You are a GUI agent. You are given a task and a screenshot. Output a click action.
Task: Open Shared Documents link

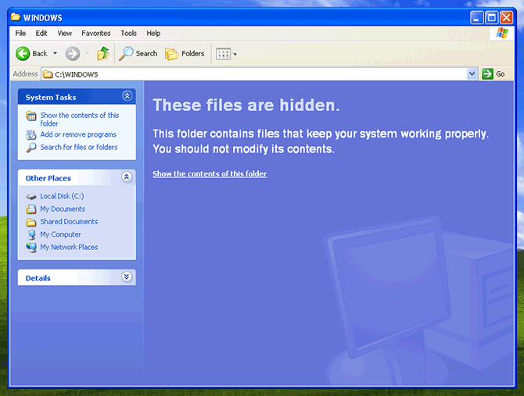69,222
